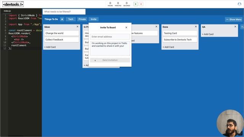Screen dimensions: 244x137
Task: Click the invitation message text area
Action: [x=110, y=48]
